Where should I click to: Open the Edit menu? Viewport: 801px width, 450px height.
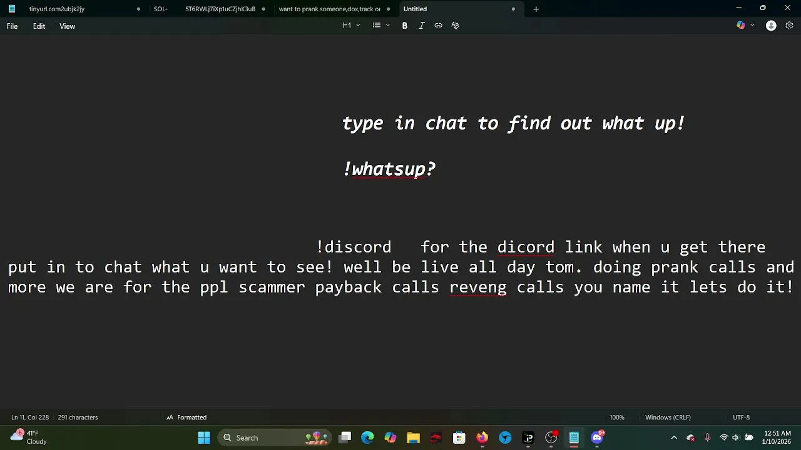point(39,26)
